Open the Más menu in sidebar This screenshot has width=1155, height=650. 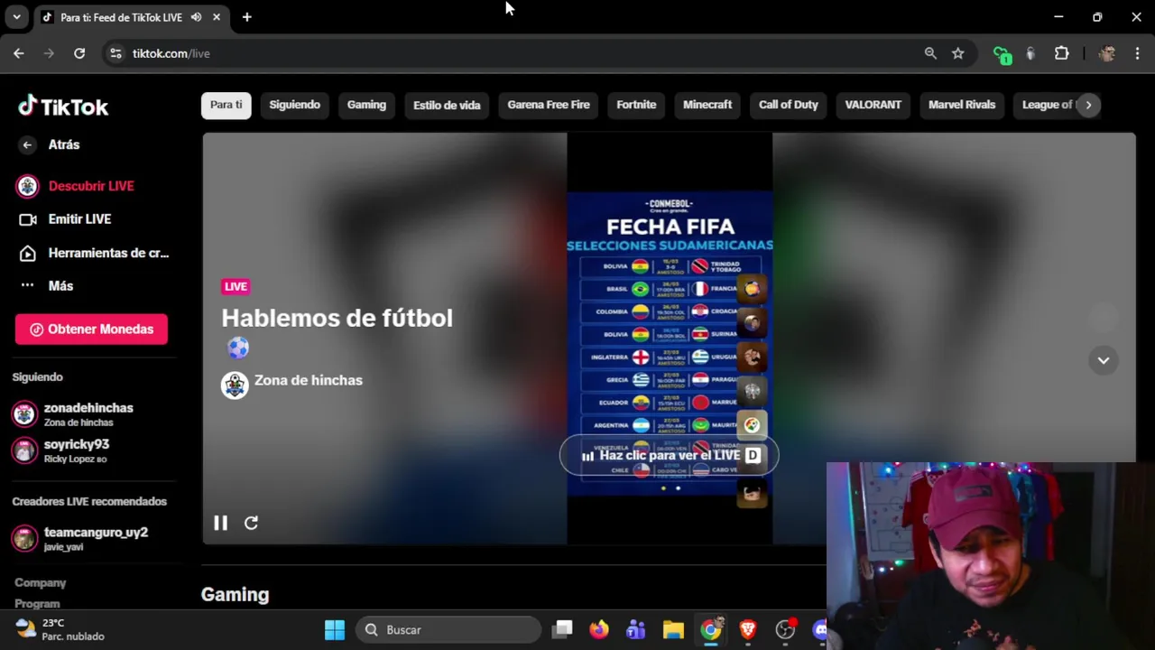tap(60, 285)
